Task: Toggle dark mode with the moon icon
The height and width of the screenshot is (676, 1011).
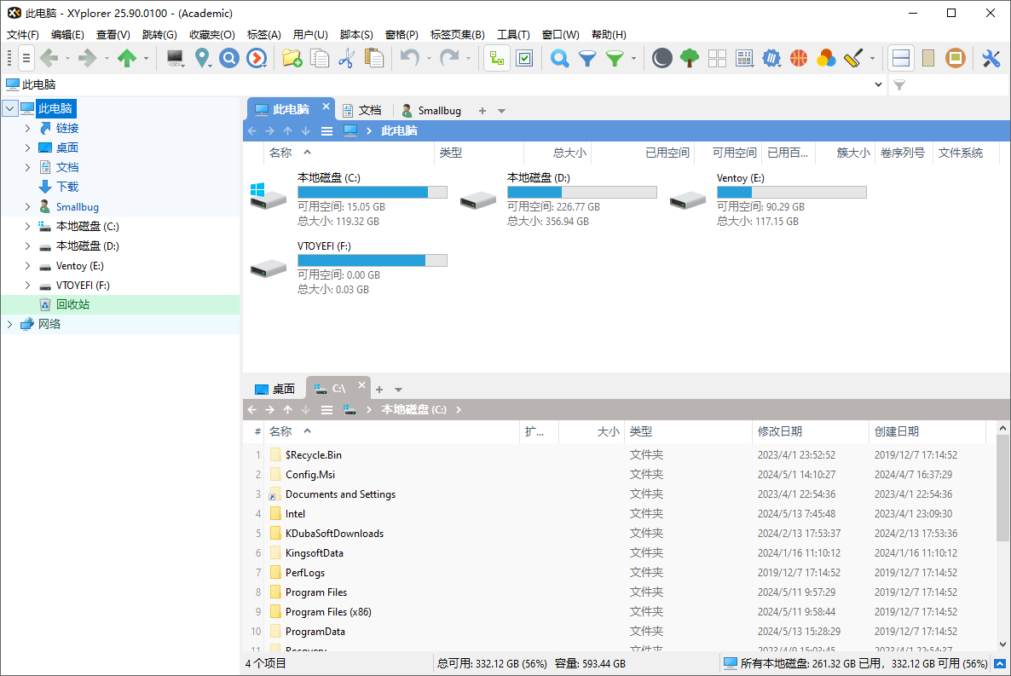Action: (661, 59)
